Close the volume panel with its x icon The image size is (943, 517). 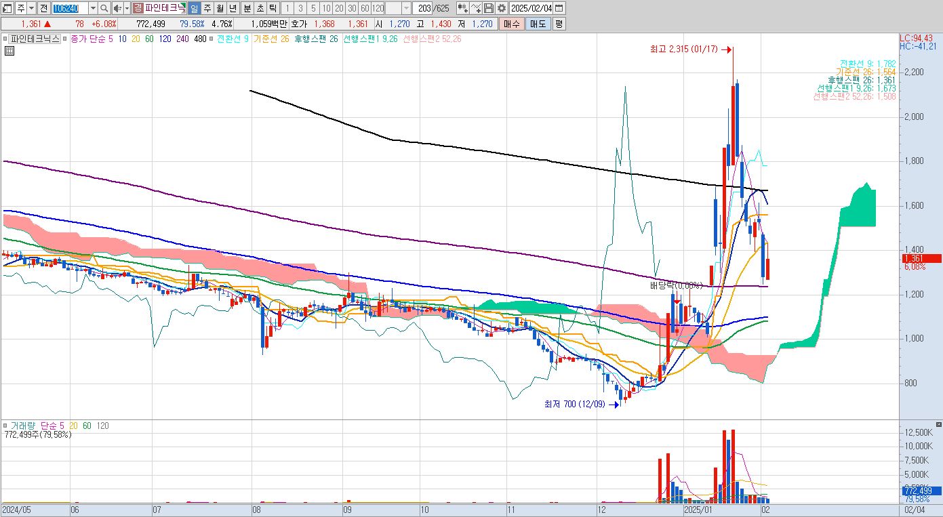click(938, 424)
